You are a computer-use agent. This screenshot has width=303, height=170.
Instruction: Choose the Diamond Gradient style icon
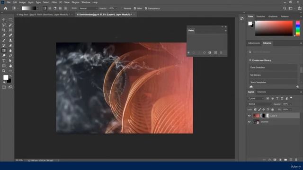click(65, 8)
